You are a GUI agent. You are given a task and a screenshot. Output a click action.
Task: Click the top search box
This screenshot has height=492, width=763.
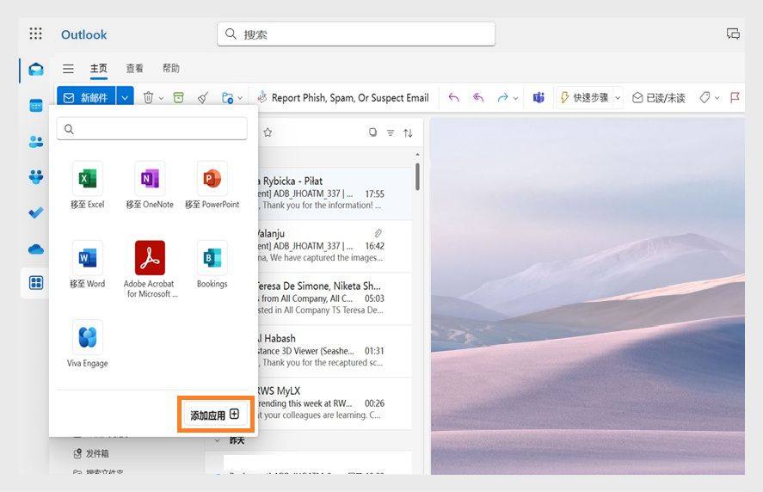pyautogui.click(x=356, y=34)
